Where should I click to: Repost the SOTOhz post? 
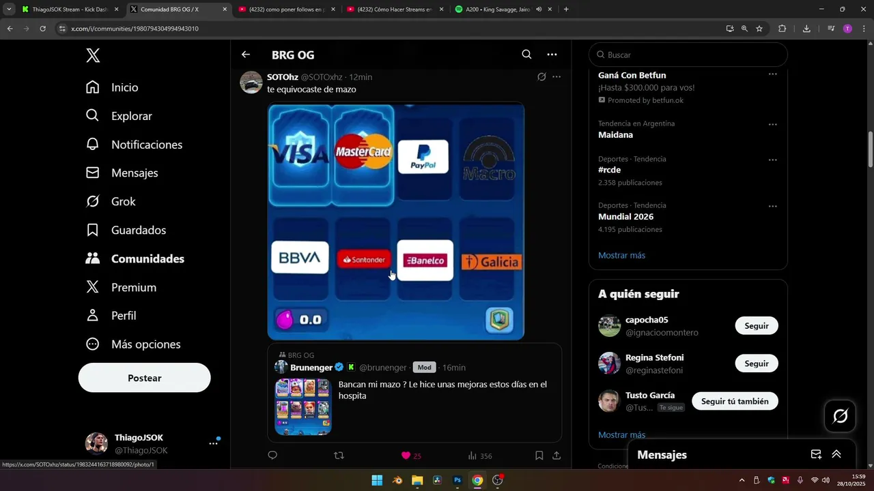coord(339,456)
